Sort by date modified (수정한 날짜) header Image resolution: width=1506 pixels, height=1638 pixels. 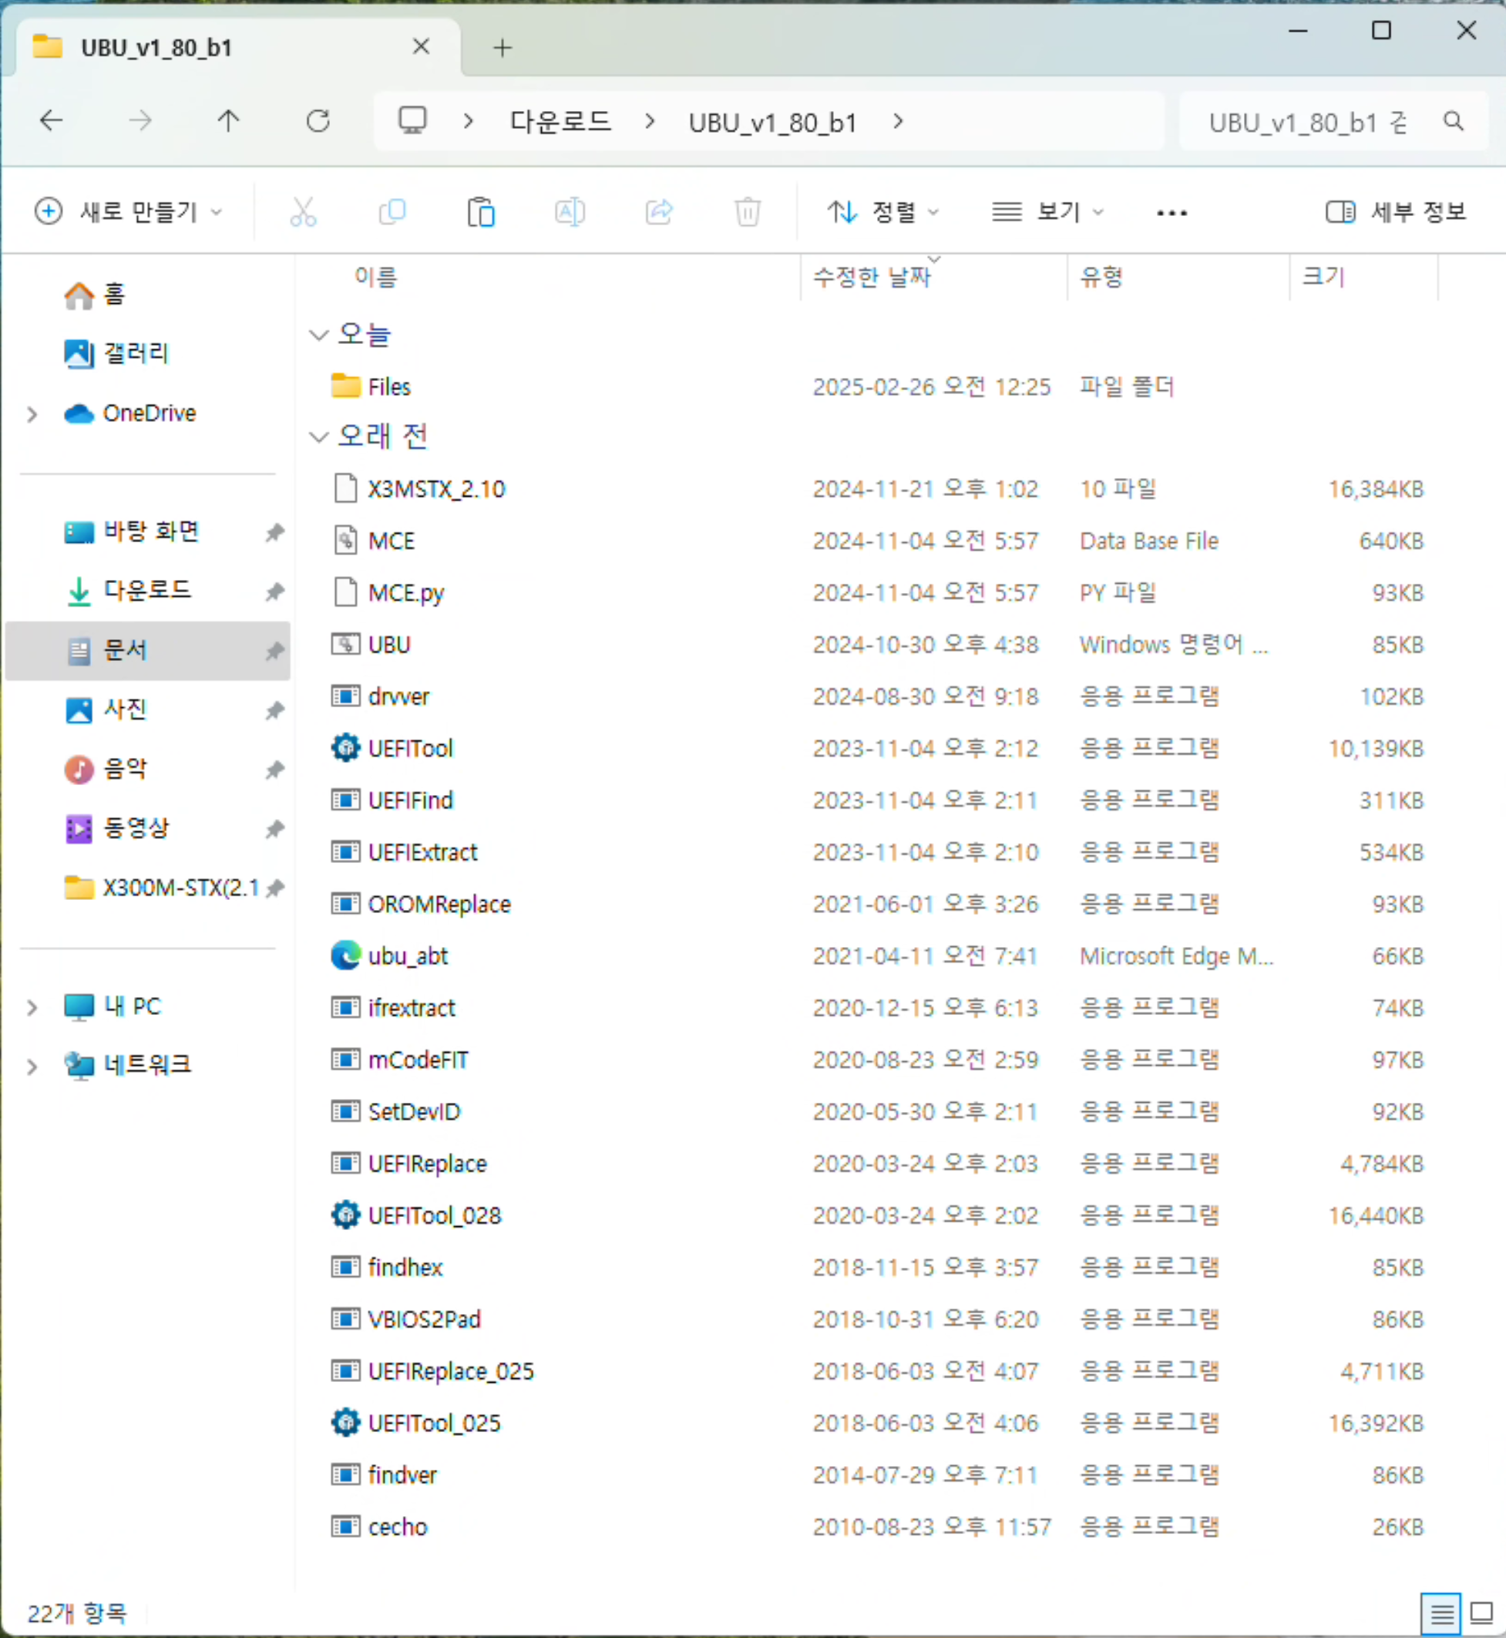tap(872, 277)
